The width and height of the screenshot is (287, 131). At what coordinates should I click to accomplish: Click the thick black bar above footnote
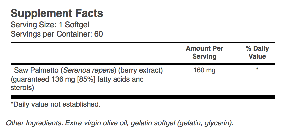click(143, 97)
